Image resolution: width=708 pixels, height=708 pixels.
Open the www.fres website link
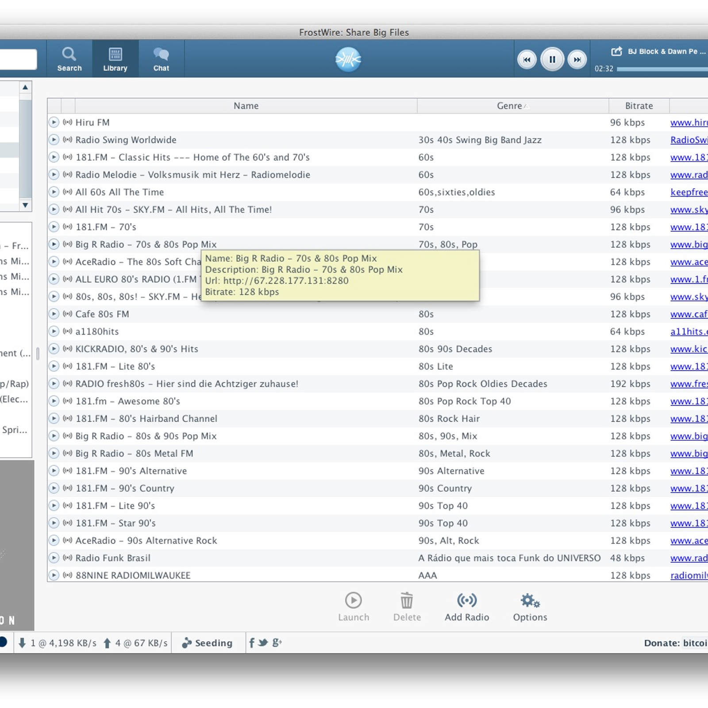click(x=689, y=384)
